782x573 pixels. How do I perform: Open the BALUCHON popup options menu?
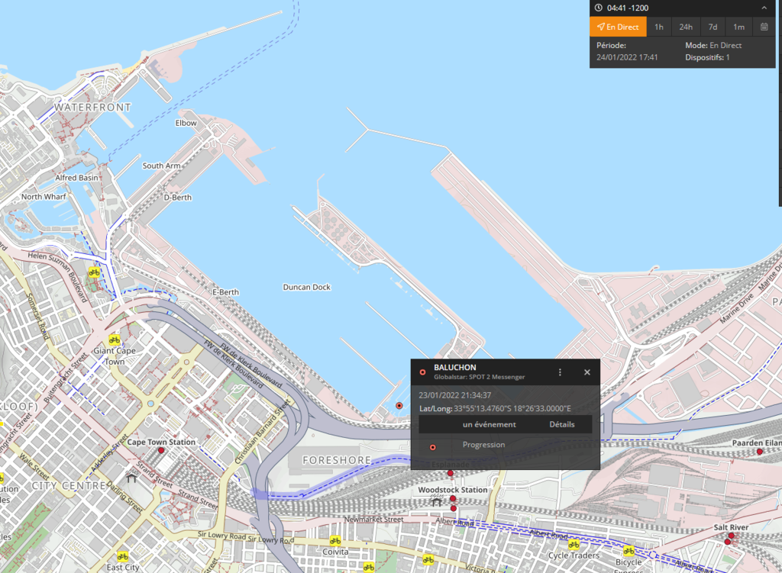[560, 372]
